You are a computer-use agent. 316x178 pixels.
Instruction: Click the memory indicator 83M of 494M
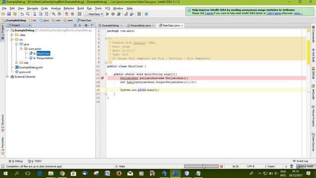306,166
